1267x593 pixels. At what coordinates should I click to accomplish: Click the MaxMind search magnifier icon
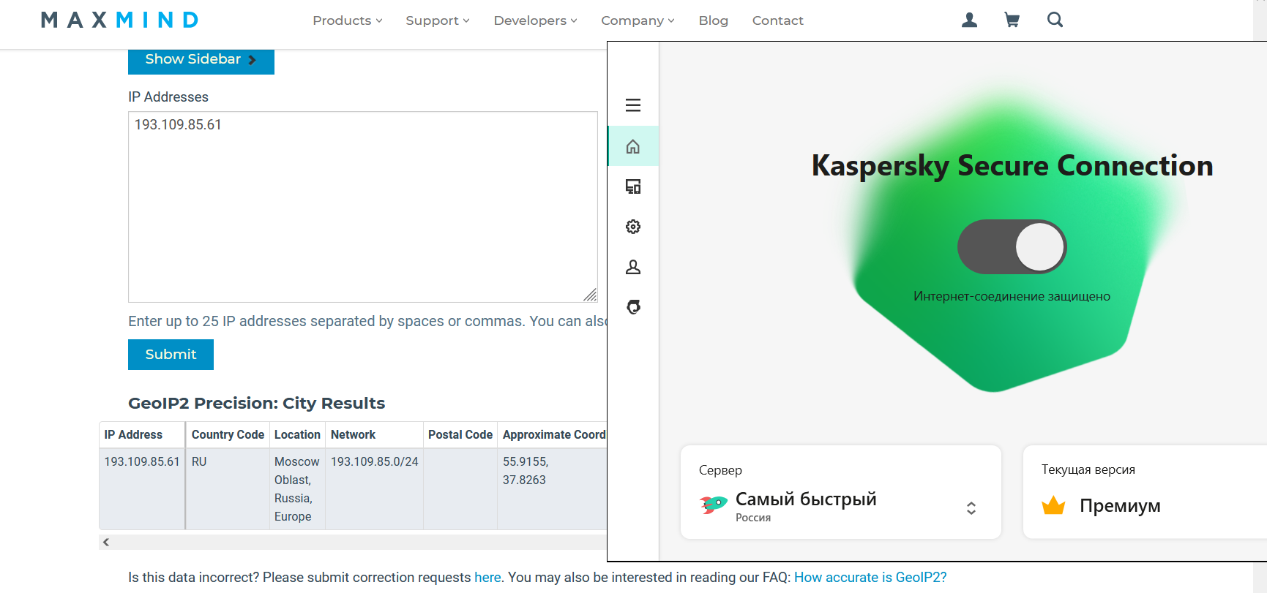pos(1054,20)
